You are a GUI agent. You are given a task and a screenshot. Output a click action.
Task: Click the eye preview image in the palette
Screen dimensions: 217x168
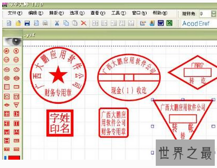coord(12,41)
